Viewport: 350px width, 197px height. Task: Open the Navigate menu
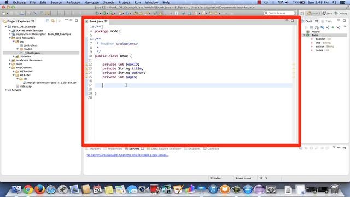(x=91, y=2)
